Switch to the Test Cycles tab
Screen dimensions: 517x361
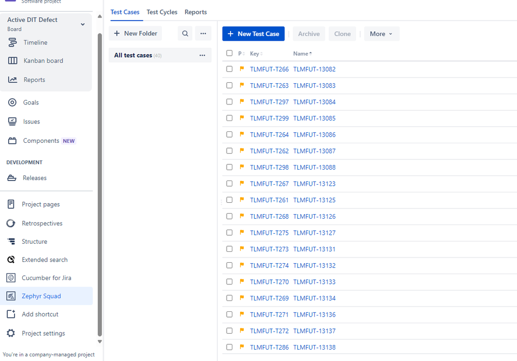[161, 12]
